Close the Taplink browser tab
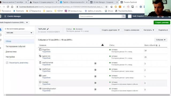The image size is (171, 96). (87, 2)
